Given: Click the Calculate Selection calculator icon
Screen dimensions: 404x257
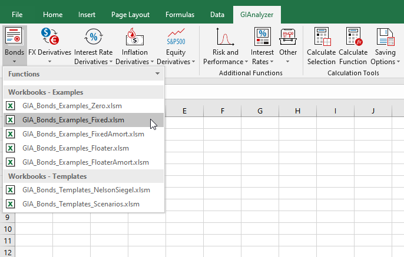Looking at the screenshot, I should click(322, 36).
